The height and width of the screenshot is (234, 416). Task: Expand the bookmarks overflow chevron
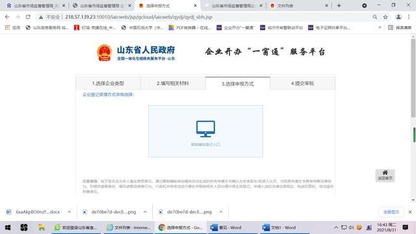(x=380, y=27)
